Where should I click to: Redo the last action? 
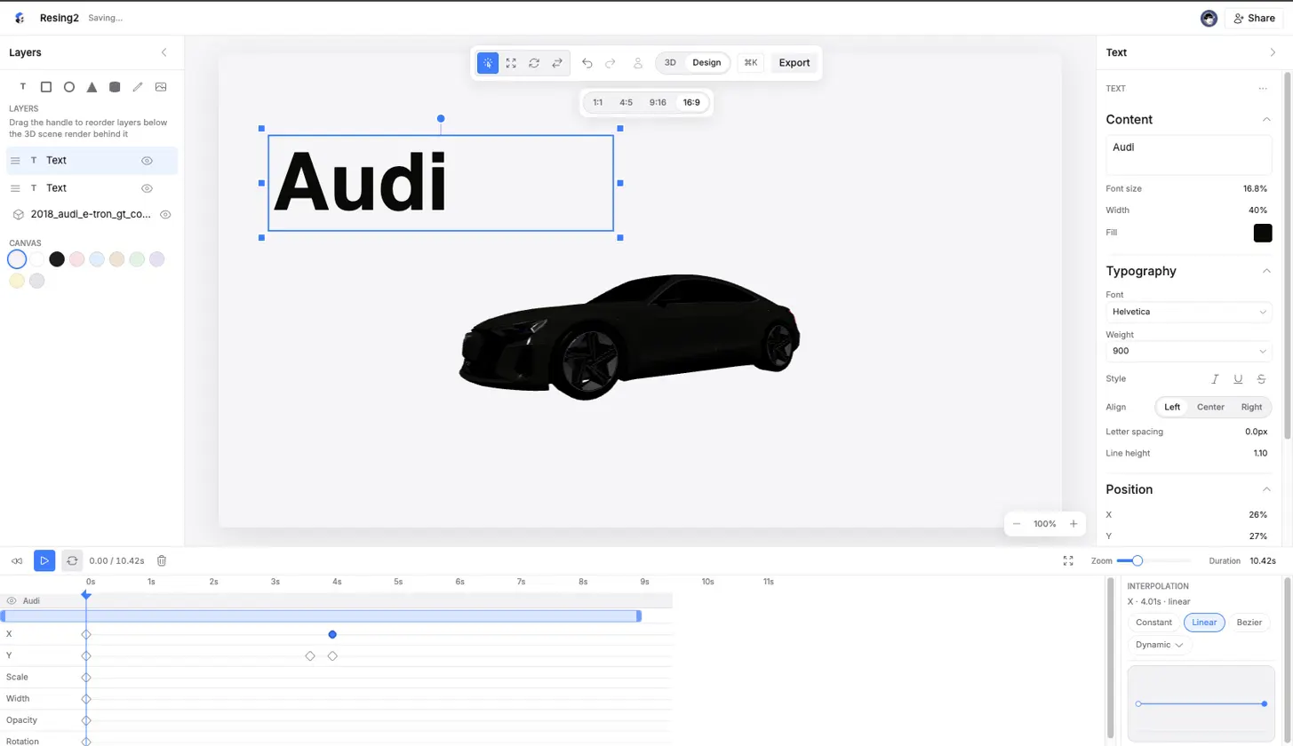click(x=611, y=63)
